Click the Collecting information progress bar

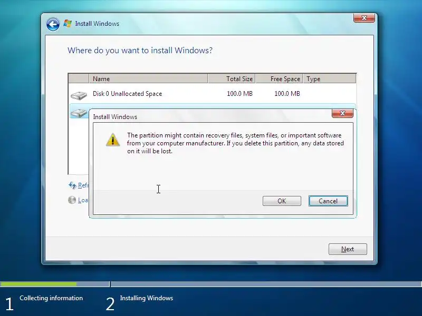55,284
